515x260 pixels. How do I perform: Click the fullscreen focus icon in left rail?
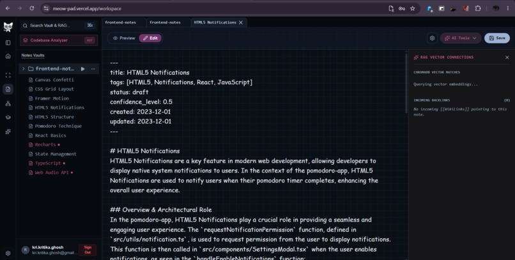click(x=8, y=75)
